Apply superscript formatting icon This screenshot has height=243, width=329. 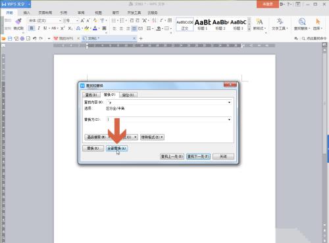click(63, 28)
